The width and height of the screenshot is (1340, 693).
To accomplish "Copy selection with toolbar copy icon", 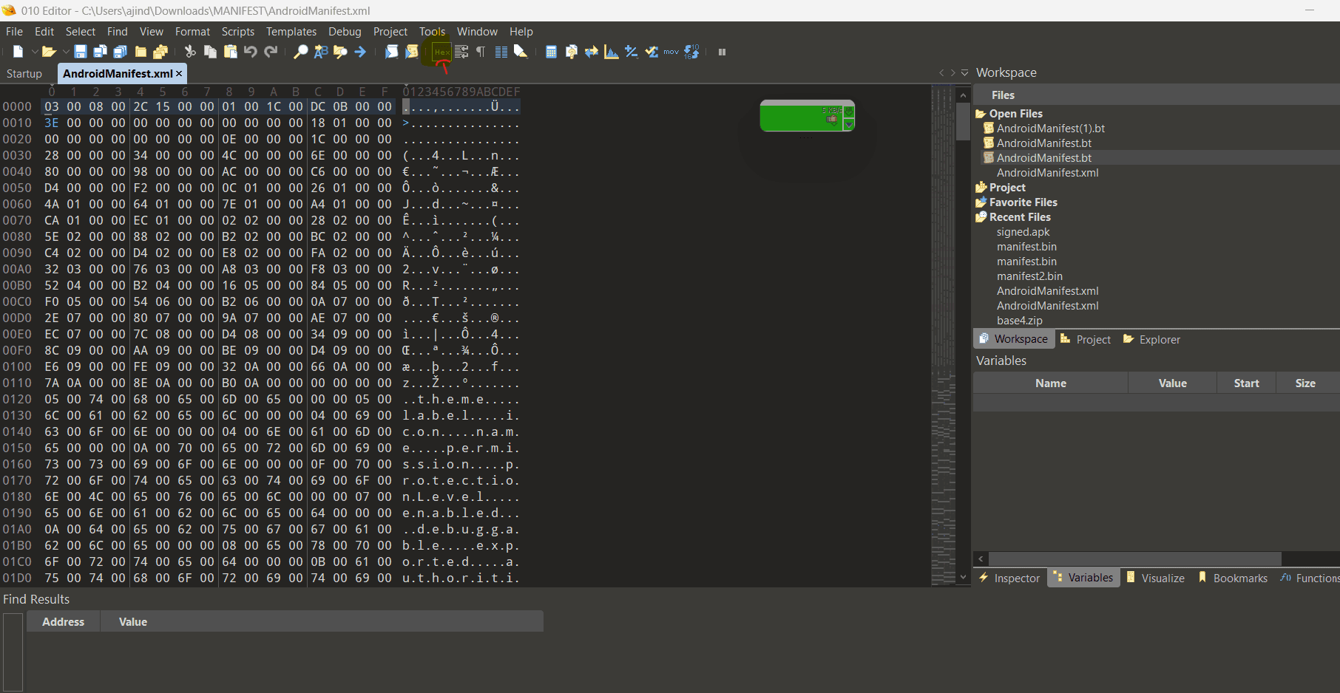I will 210,52.
